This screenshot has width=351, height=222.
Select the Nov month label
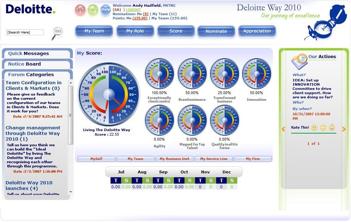(206, 172)
